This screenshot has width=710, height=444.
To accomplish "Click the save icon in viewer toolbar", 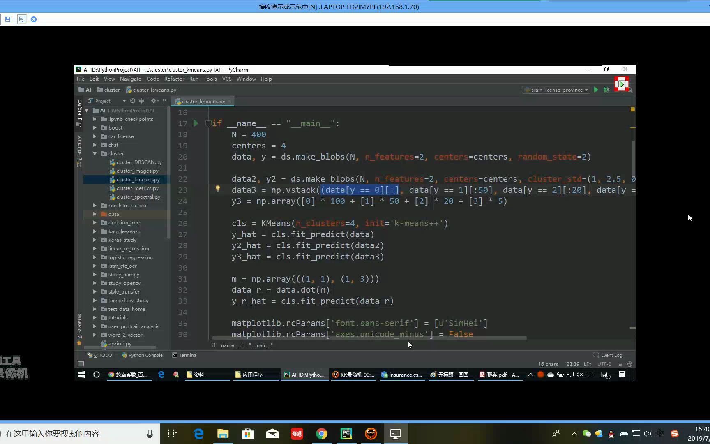I will pos(8,19).
